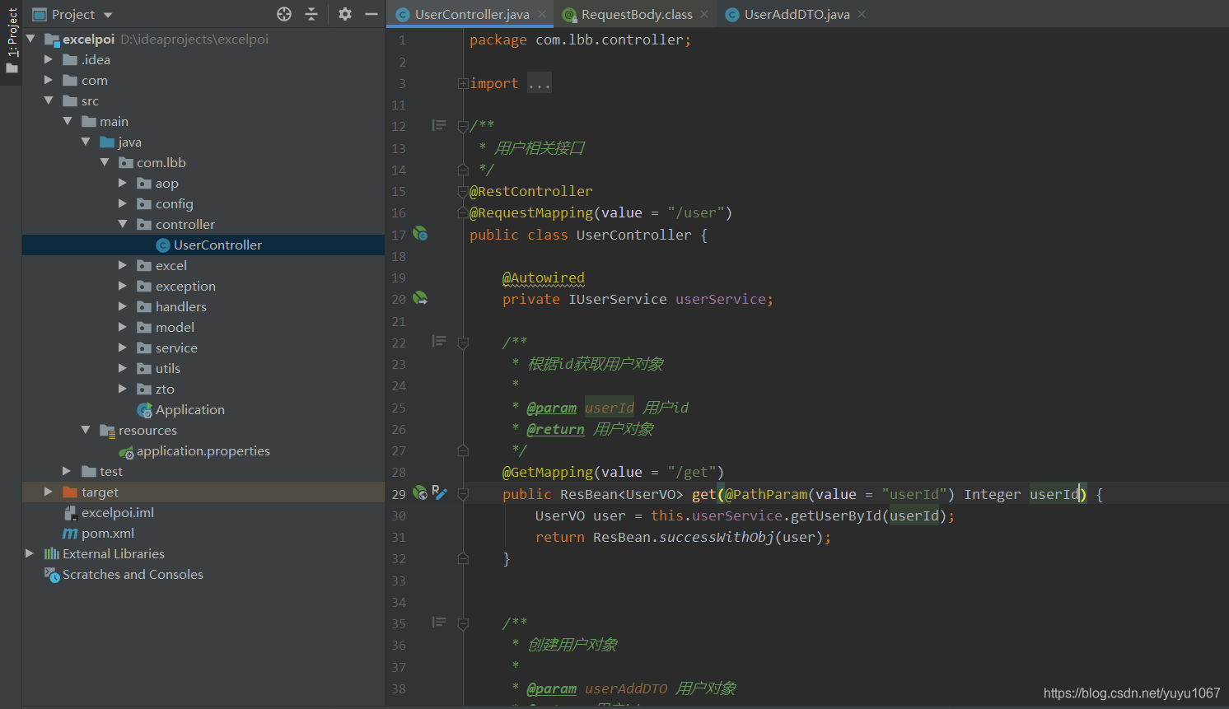This screenshot has height=709, width=1229.
Task: Click the @RestController annotation text
Action: [x=531, y=191]
